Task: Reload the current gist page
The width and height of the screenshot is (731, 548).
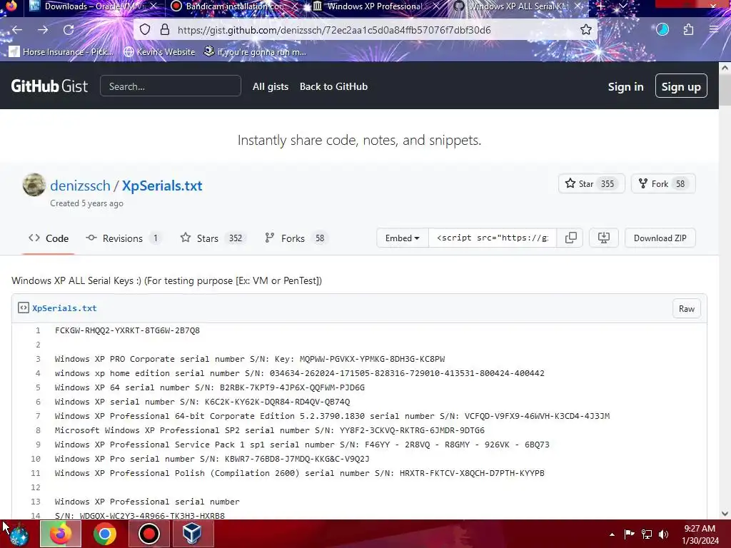Action: coord(69,30)
